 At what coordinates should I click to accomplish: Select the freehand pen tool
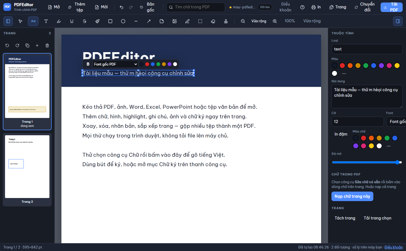click(187, 21)
